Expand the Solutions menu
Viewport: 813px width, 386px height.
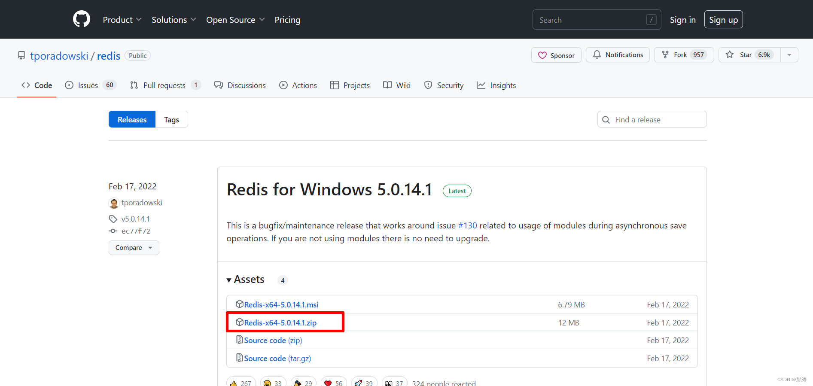[174, 20]
